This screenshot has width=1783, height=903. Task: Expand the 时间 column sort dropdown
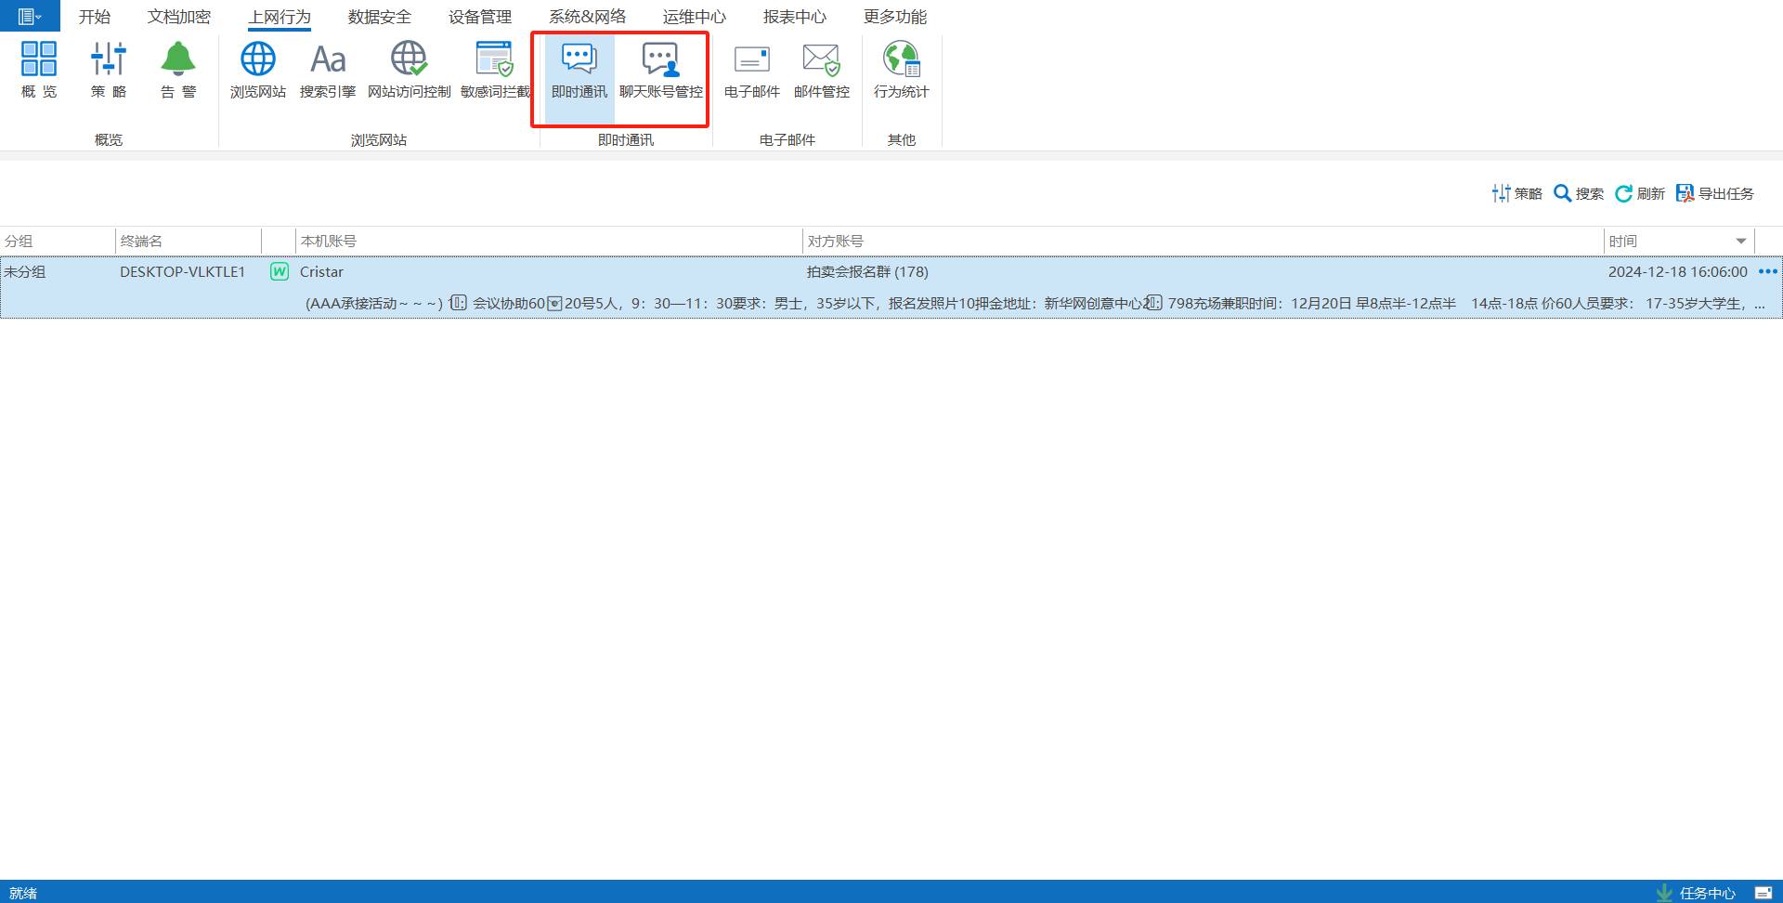(1741, 242)
